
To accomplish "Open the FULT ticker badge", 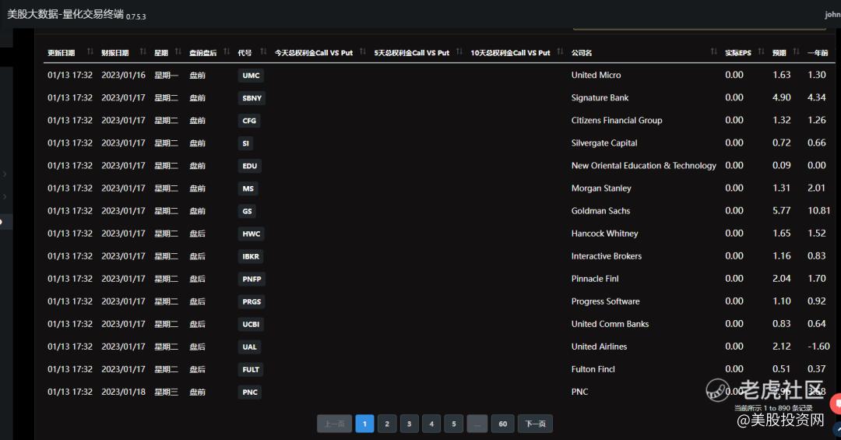I will 251,369.
